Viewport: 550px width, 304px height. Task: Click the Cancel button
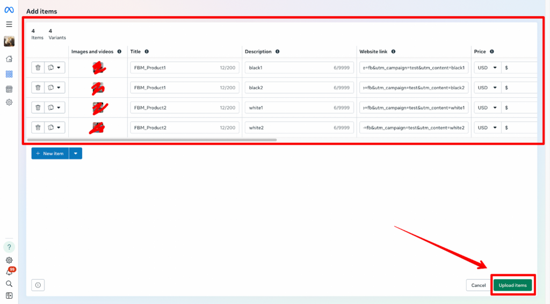tap(478, 285)
